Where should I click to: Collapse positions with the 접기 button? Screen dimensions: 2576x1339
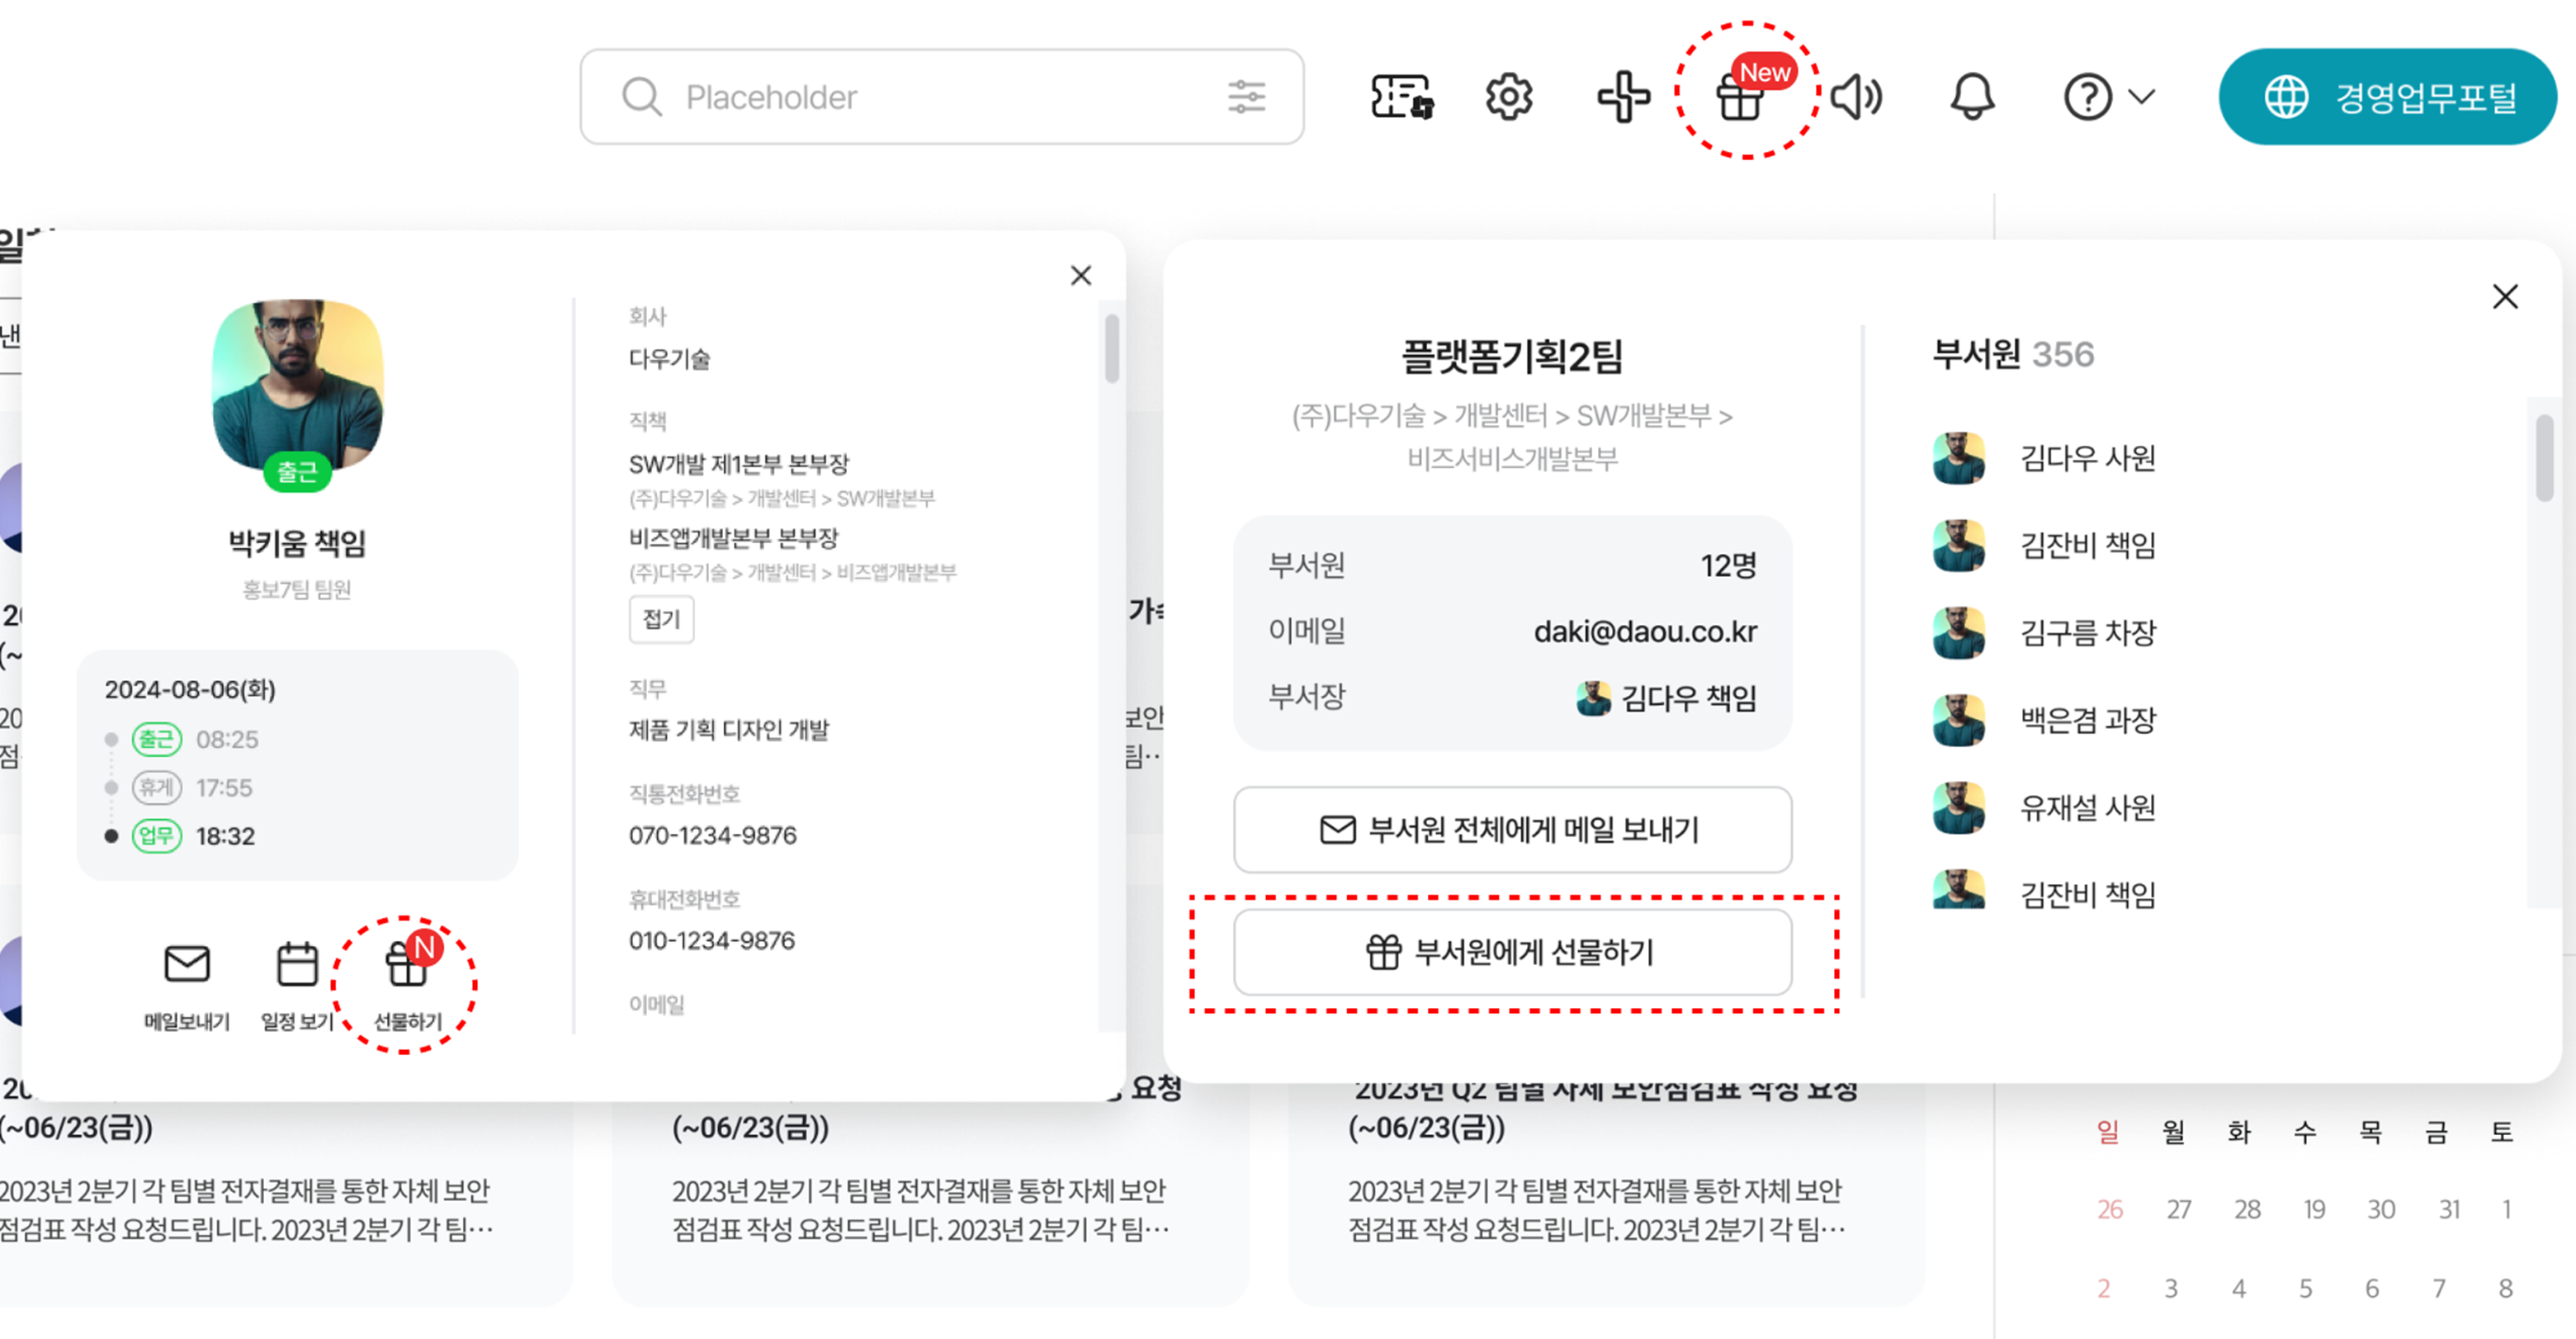(661, 619)
